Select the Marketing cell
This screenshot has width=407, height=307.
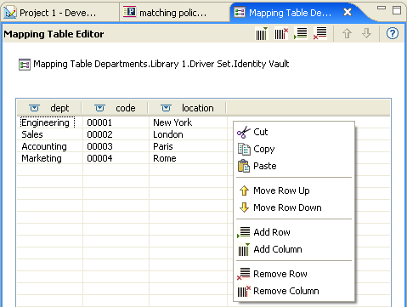(x=50, y=158)
